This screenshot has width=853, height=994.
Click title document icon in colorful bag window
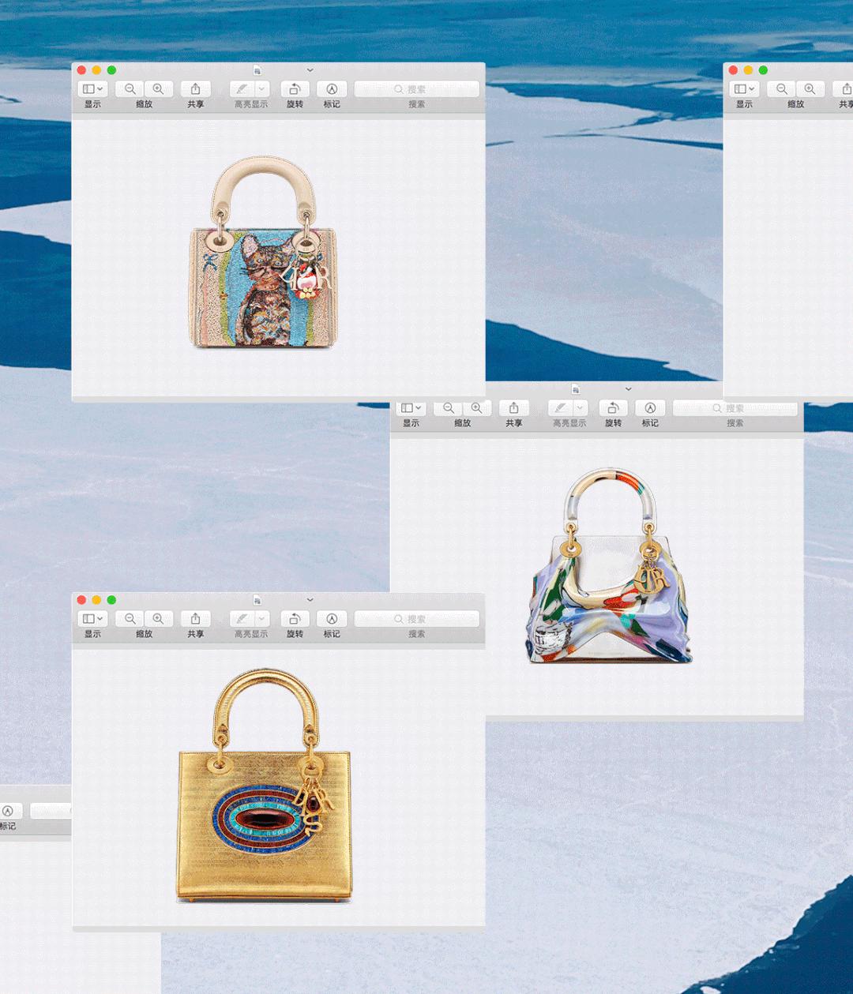pyautogui.click(x=575, y=389)
